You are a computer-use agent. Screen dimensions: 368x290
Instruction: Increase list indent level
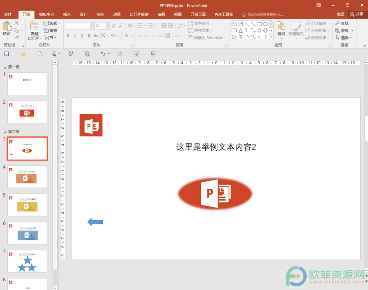coord(171,26)
